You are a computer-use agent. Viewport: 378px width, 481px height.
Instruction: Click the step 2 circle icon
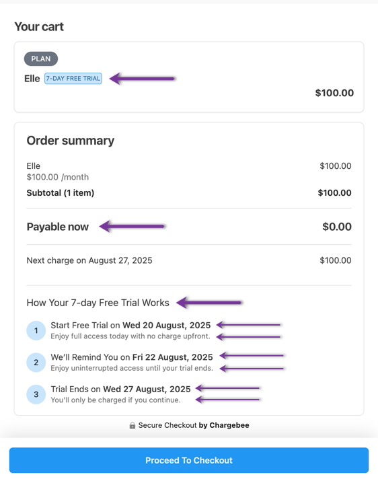point(36,363)
